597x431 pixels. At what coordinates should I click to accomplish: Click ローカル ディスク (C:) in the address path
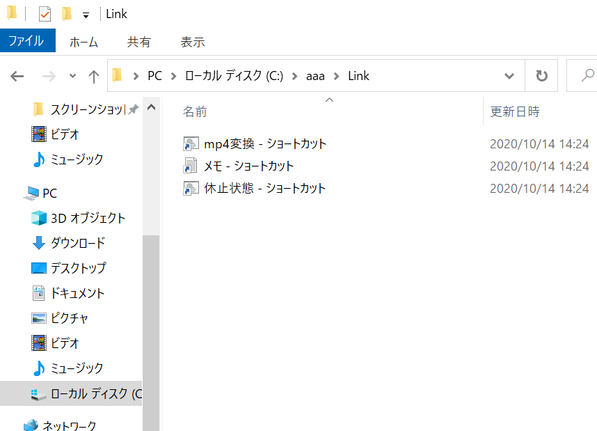click(234, 76)
